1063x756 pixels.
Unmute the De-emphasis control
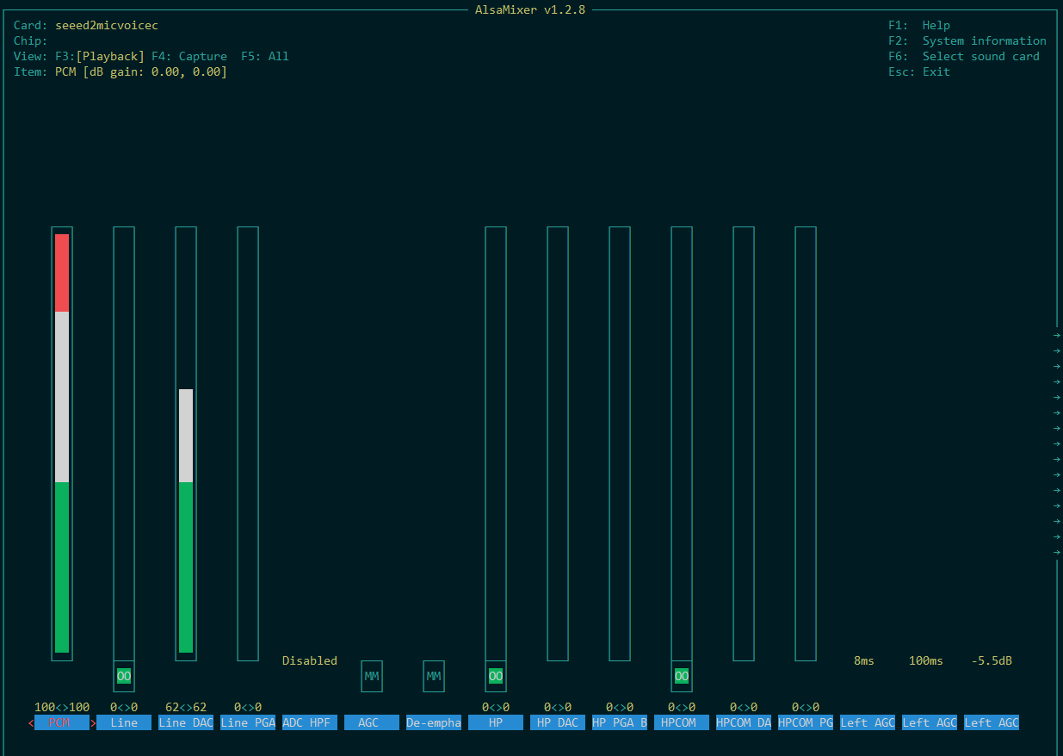click(x=434, y=676)
